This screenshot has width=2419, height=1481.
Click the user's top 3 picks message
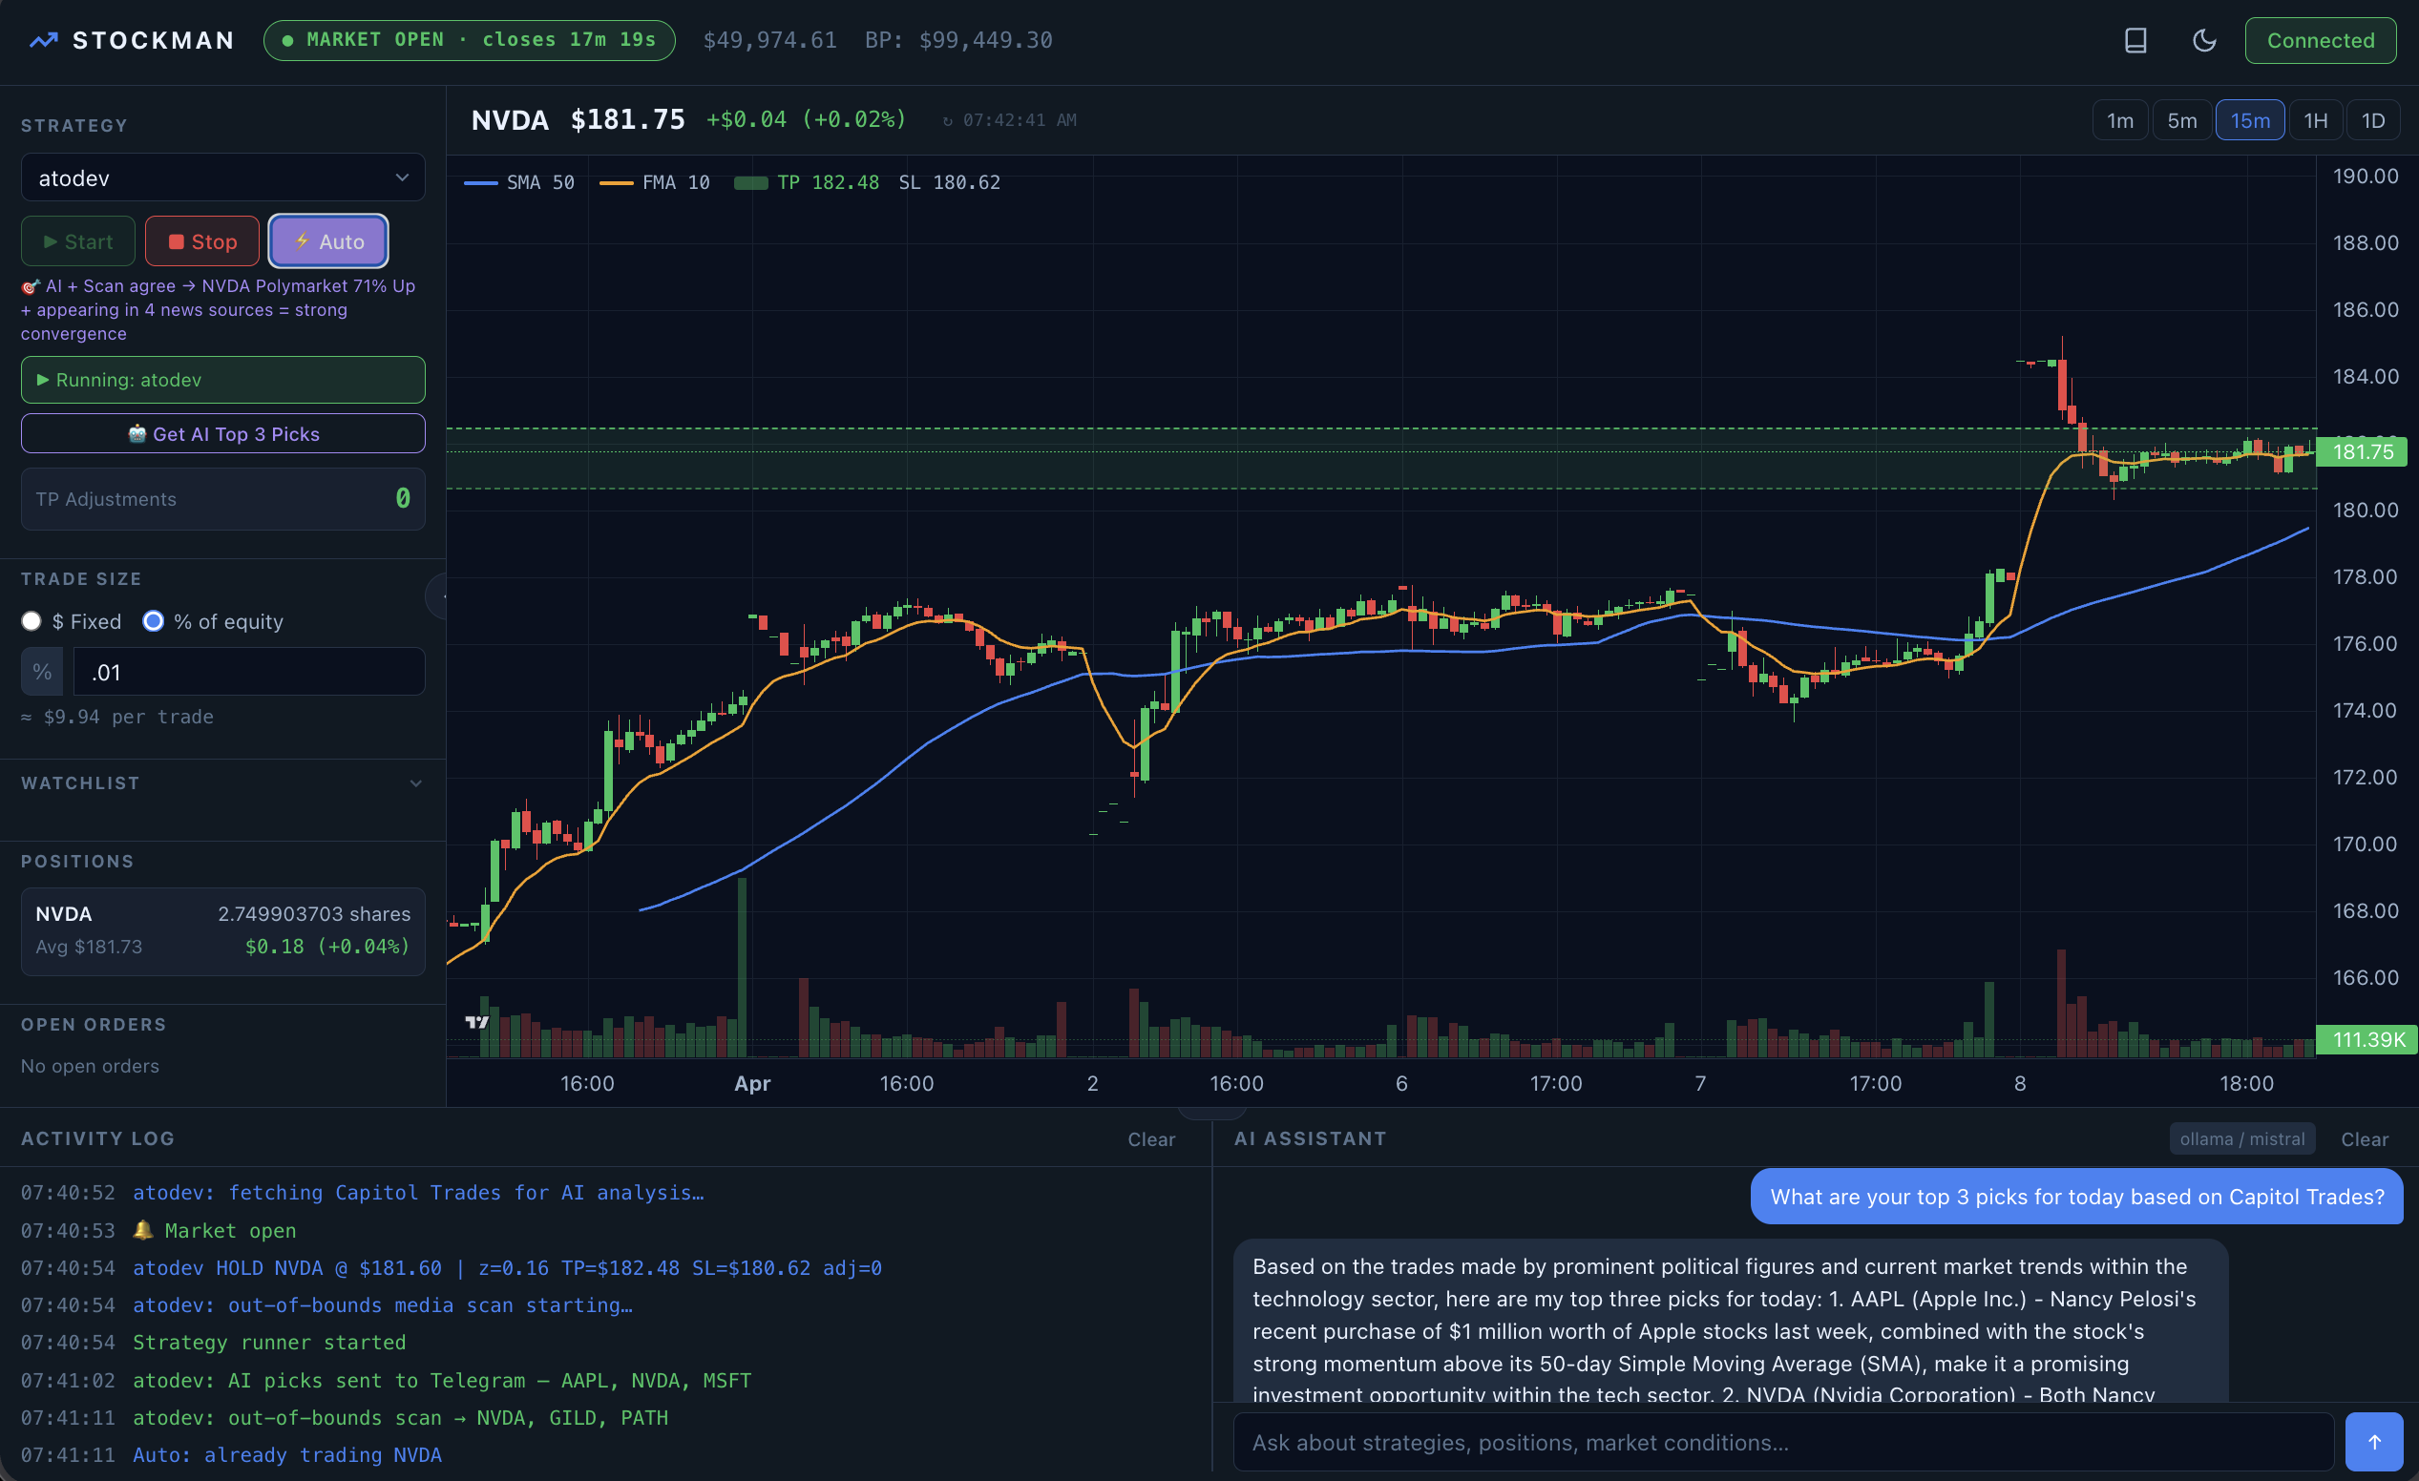click(2076, 1196)
